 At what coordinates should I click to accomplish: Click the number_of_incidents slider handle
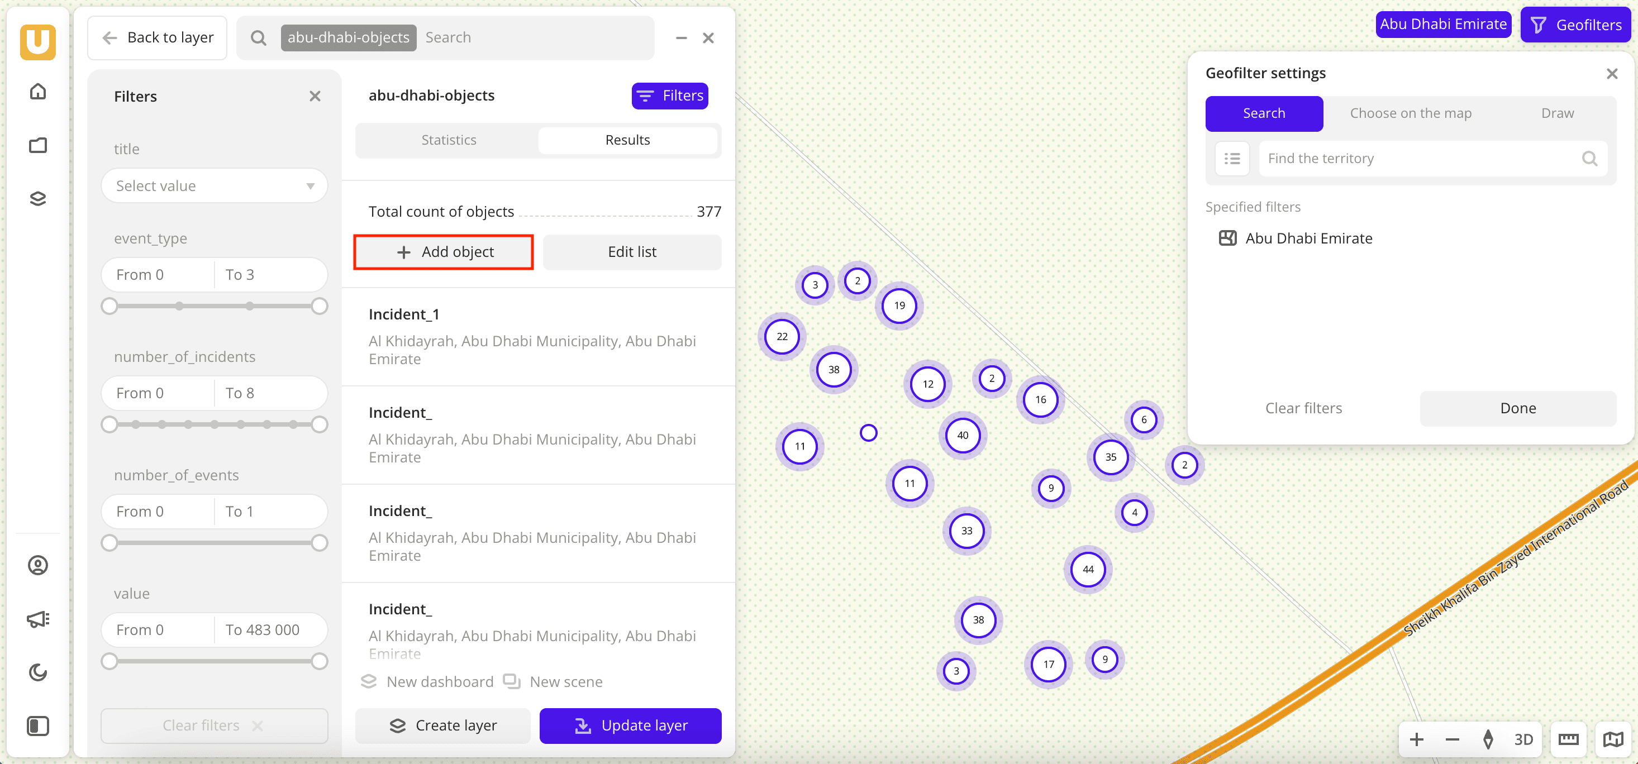pos(109,424)
